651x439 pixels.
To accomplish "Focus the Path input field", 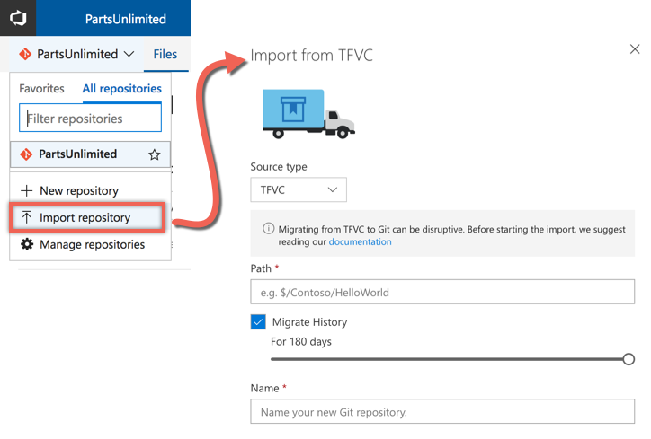I will point(442,292).
